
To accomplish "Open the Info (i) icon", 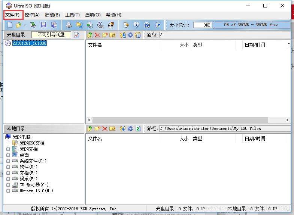I will (x=136, y=25).
